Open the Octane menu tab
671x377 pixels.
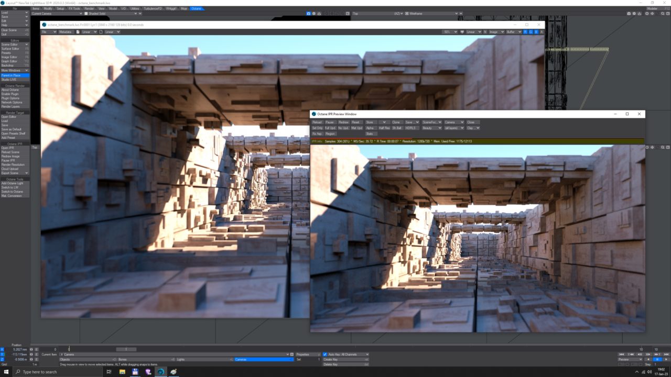click(197, 9)
